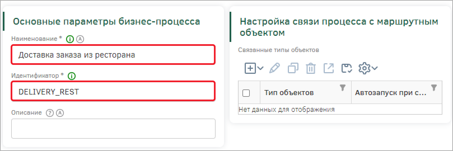Click the gear settings icon
This screenshot has width=453, height=151.
[x=365, y=68]
